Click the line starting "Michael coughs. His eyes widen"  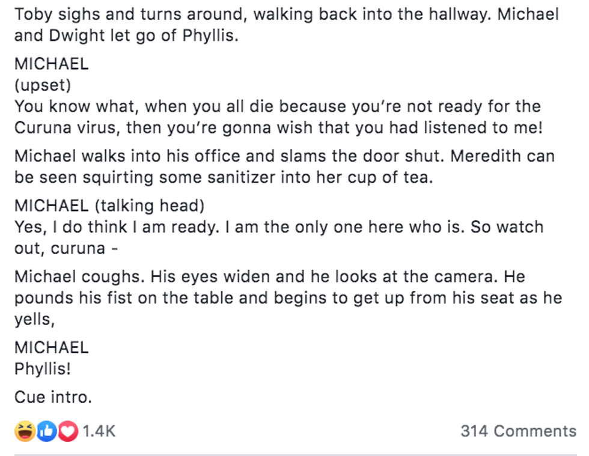pyautogui.click(x=270, y=277)
